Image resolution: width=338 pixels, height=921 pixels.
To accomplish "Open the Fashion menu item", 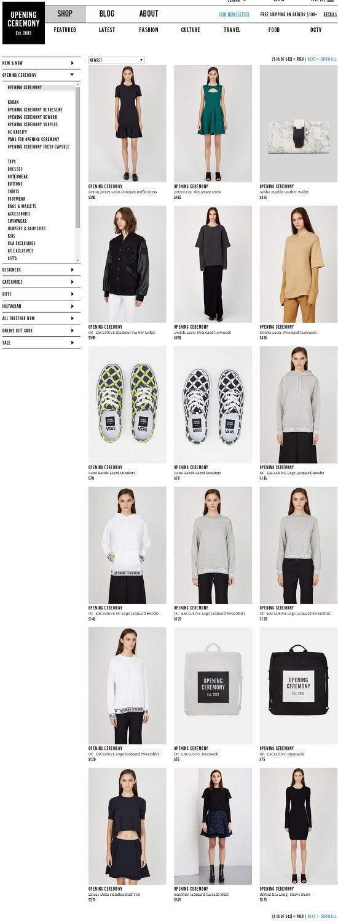I will (149, 30).
